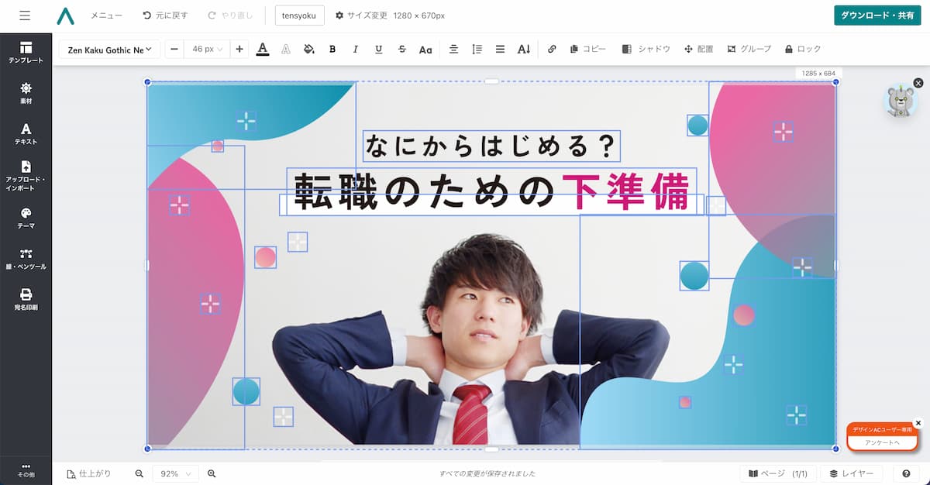Open その他 more options
The height and width of the screenshot is (485, 930).
(x=26, y=470)
